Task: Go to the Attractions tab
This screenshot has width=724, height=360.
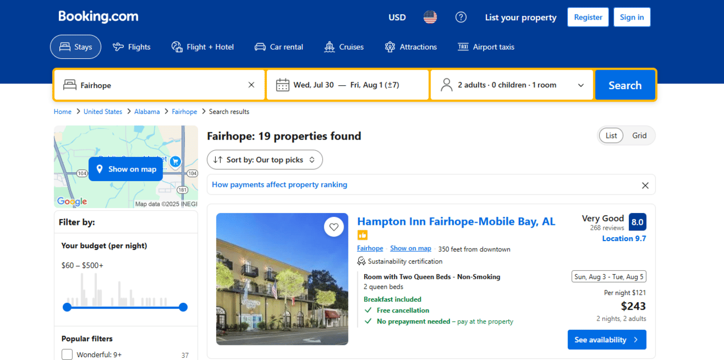Action: tap(411, 47)
